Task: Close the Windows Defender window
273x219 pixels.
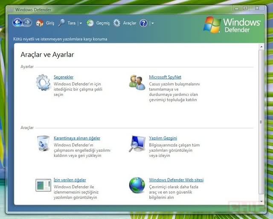Action: pos(257,8)
